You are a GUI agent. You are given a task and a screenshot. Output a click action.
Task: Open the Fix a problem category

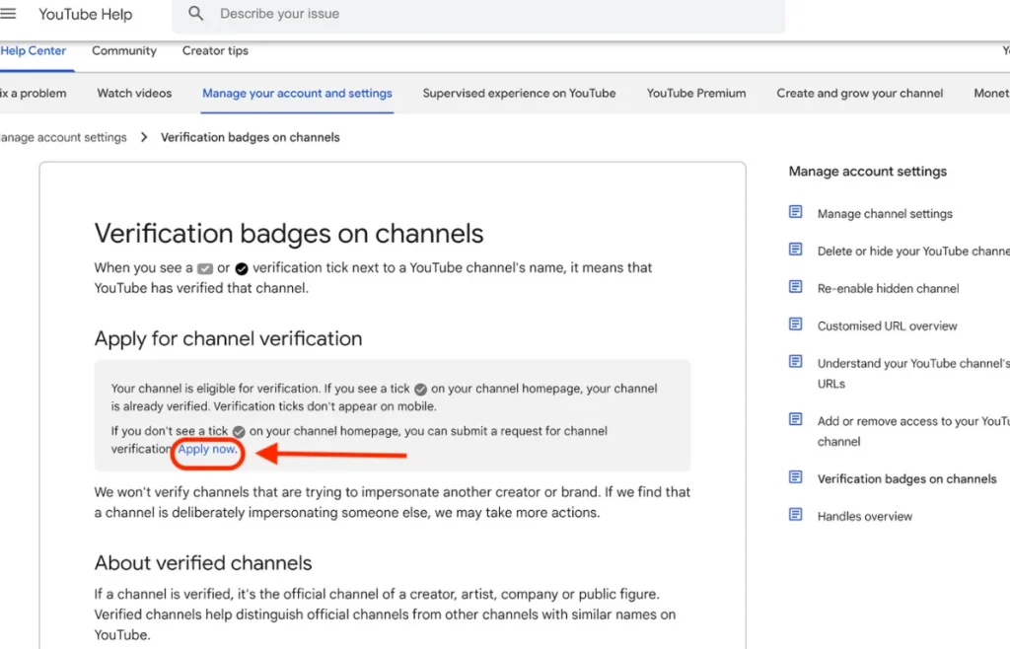[x=33, y=94]
